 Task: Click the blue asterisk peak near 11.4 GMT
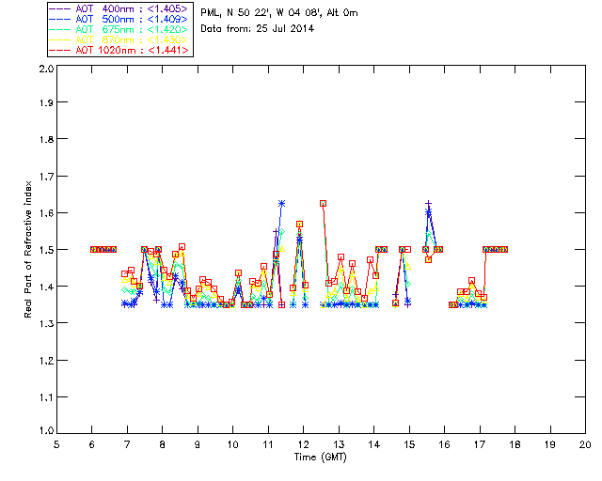[282, 204]
